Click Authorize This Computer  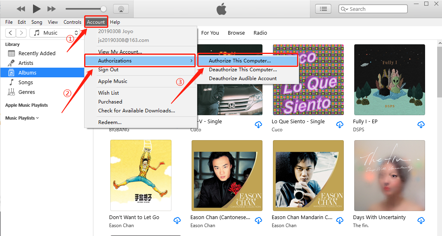(248, 61)
